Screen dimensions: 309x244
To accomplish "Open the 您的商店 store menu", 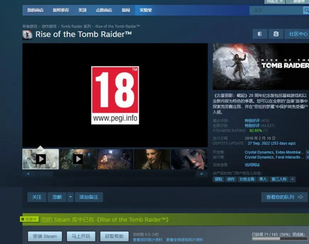I will tap(35, 10).
